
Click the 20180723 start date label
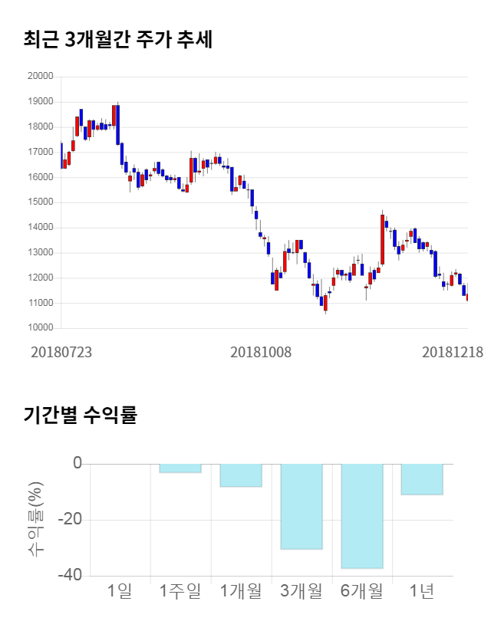click(x=61, y=352)
